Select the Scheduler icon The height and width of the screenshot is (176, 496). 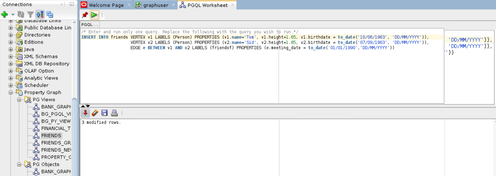(19, 85)
